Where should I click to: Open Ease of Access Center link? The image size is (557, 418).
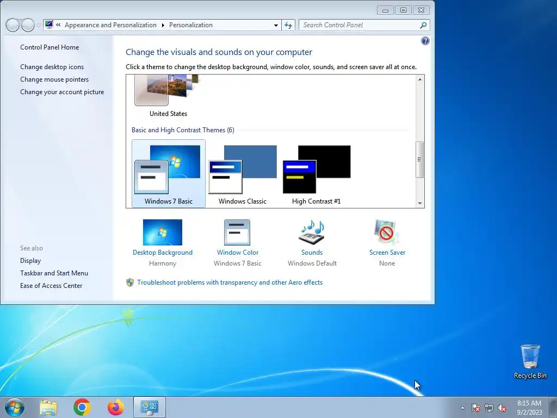click(51, 285)
